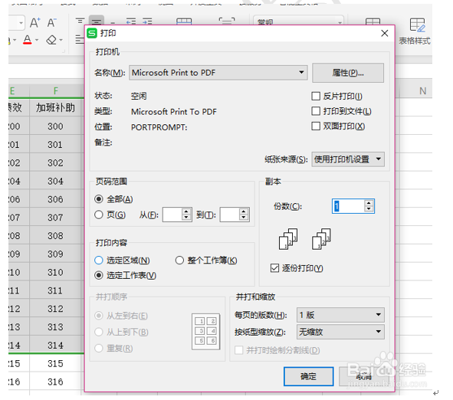This screenshot has height=400, width=453.
Task: Open the paper source dropdown
Action: [x=348, y=159]
